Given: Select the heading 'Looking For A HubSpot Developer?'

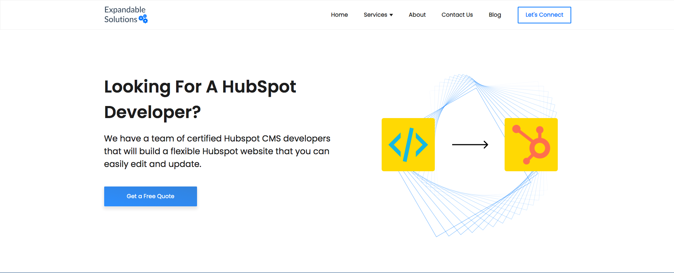Looking at the screenshot, I should (x=200, y=99).
